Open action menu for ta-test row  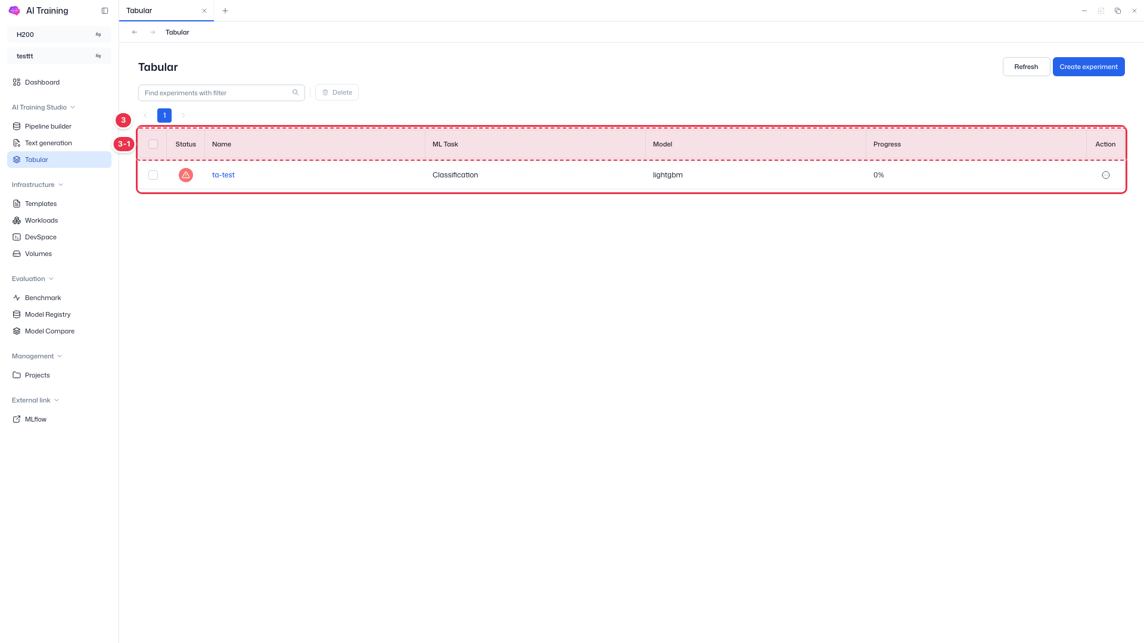tap(1106, 175)
